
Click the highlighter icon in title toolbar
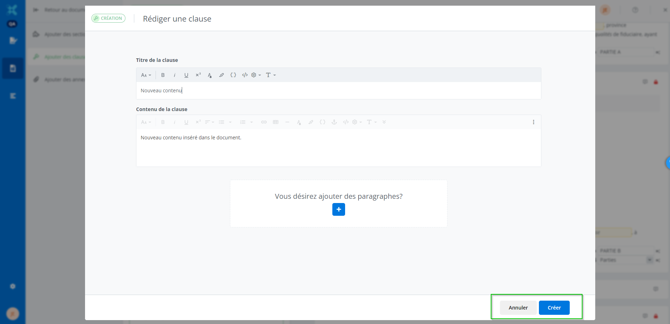click(x=221, y=75)
